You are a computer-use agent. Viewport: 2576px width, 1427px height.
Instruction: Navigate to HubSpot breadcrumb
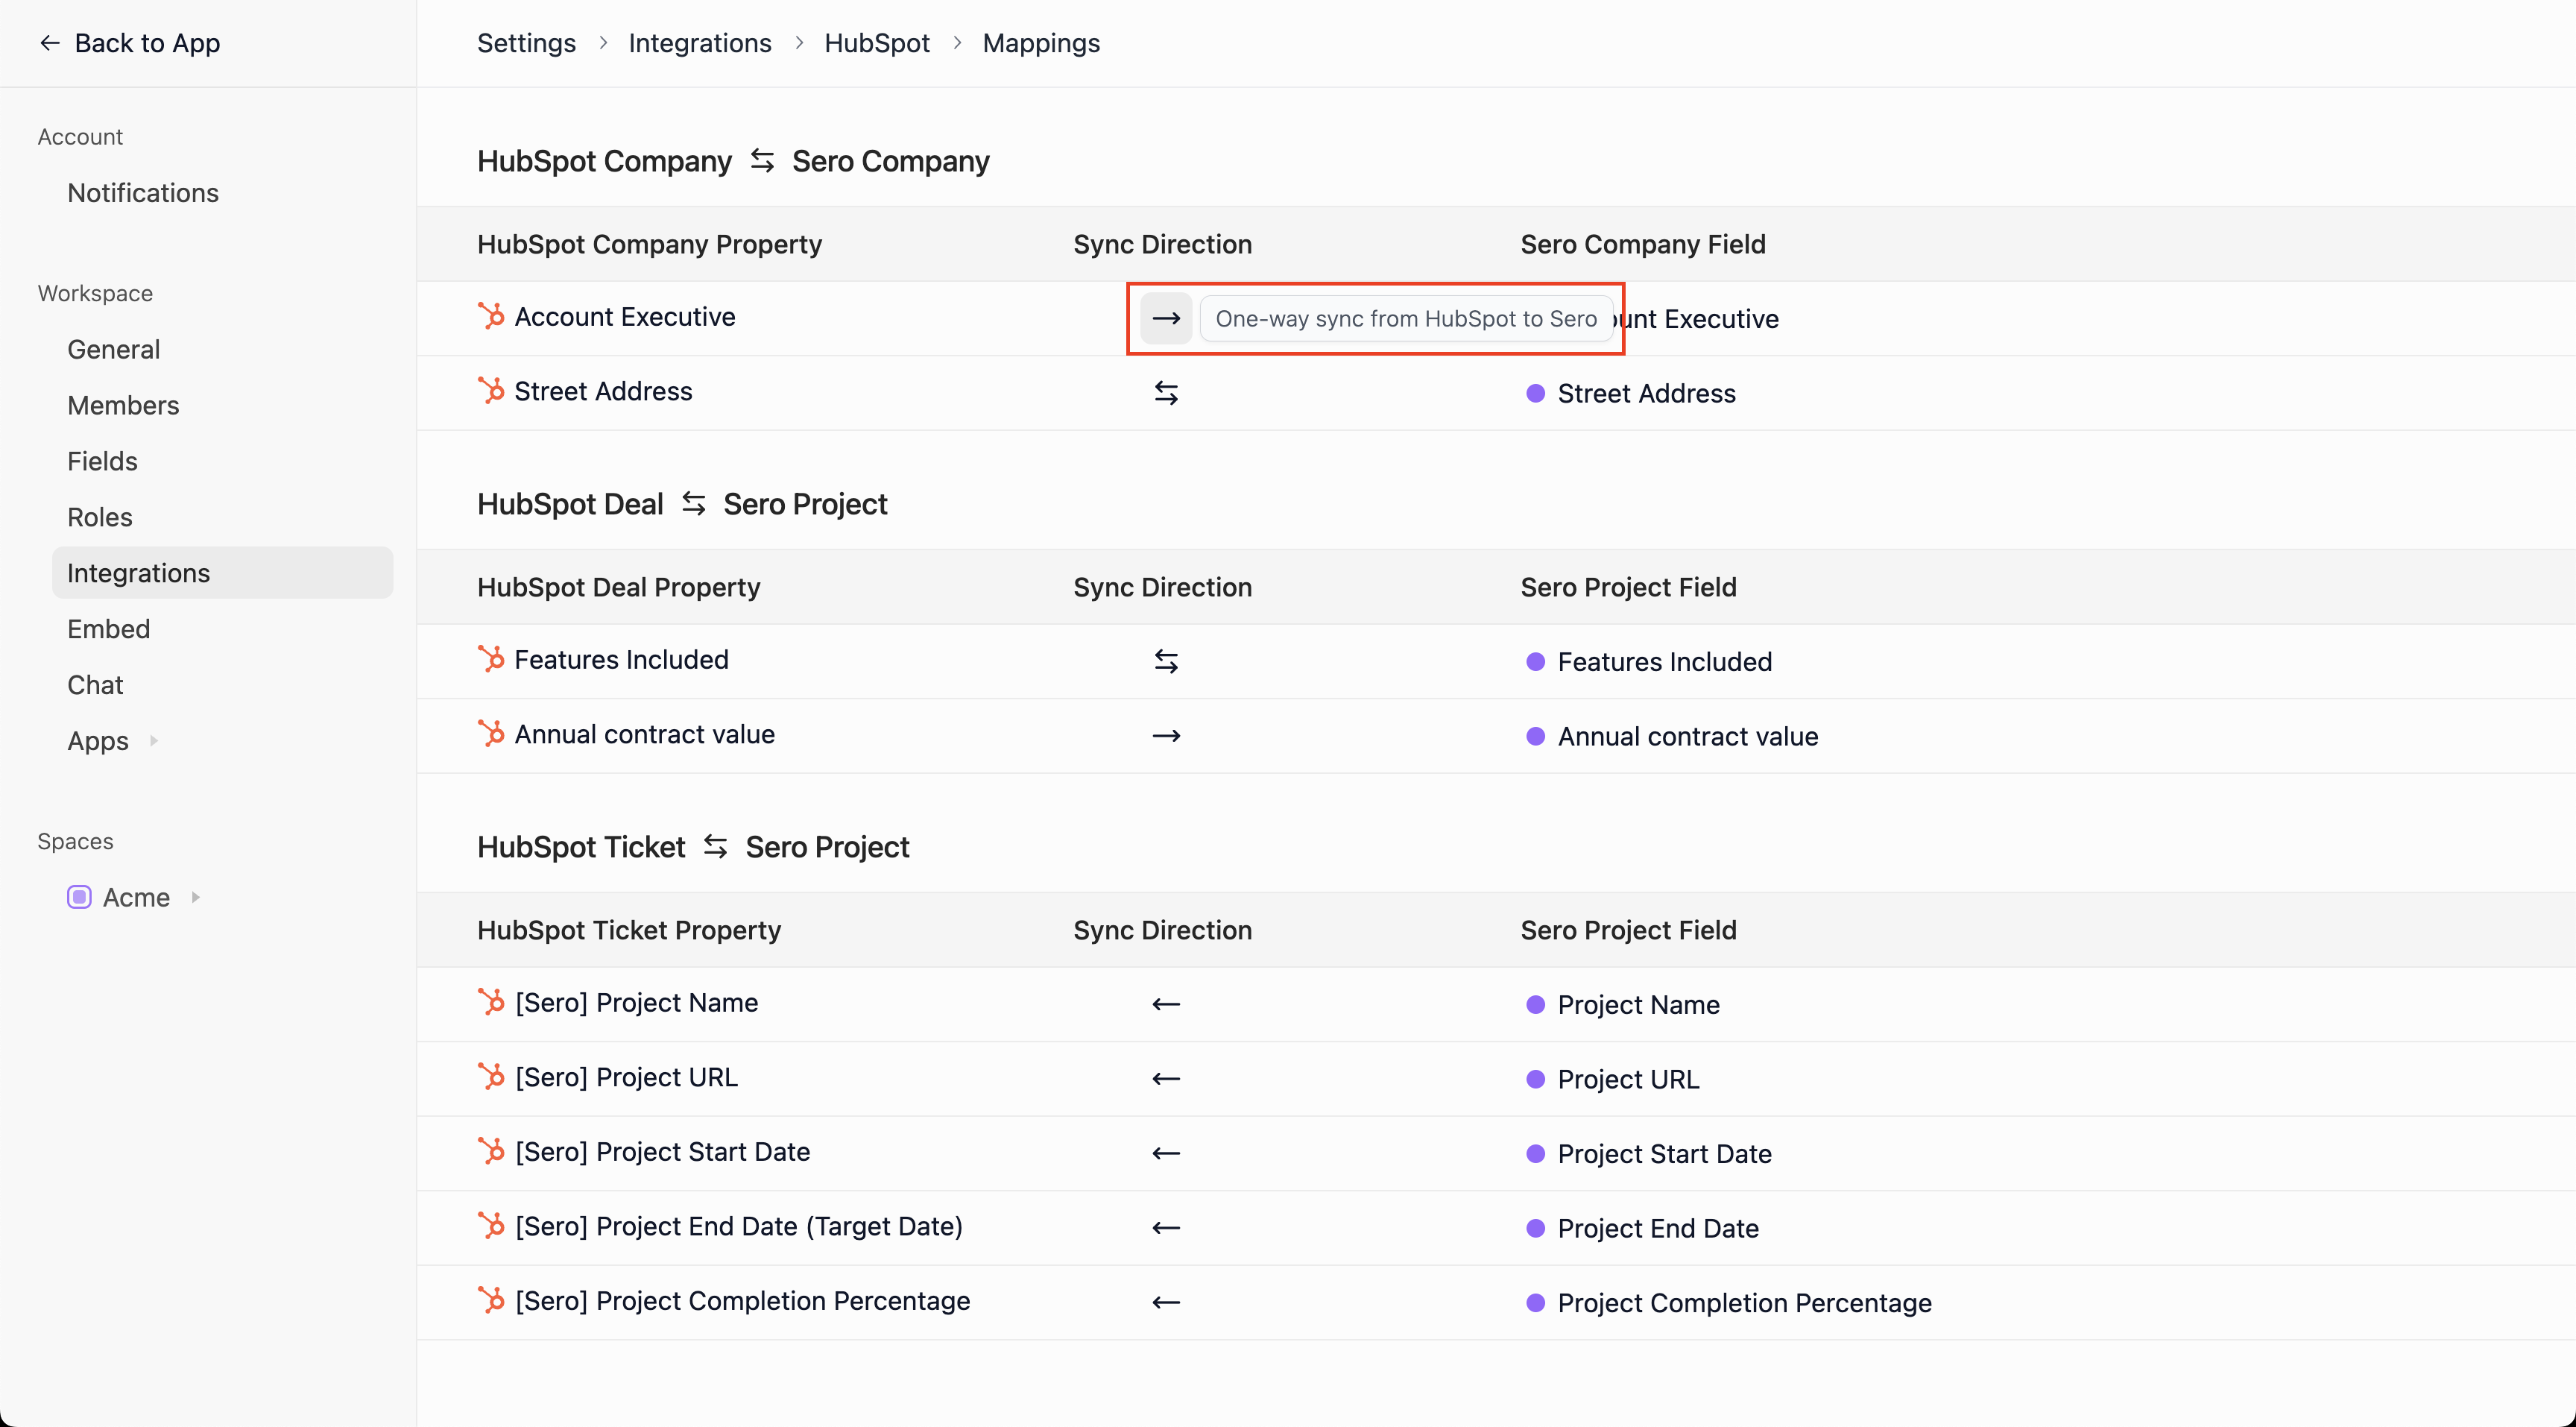tap(876, 43)
